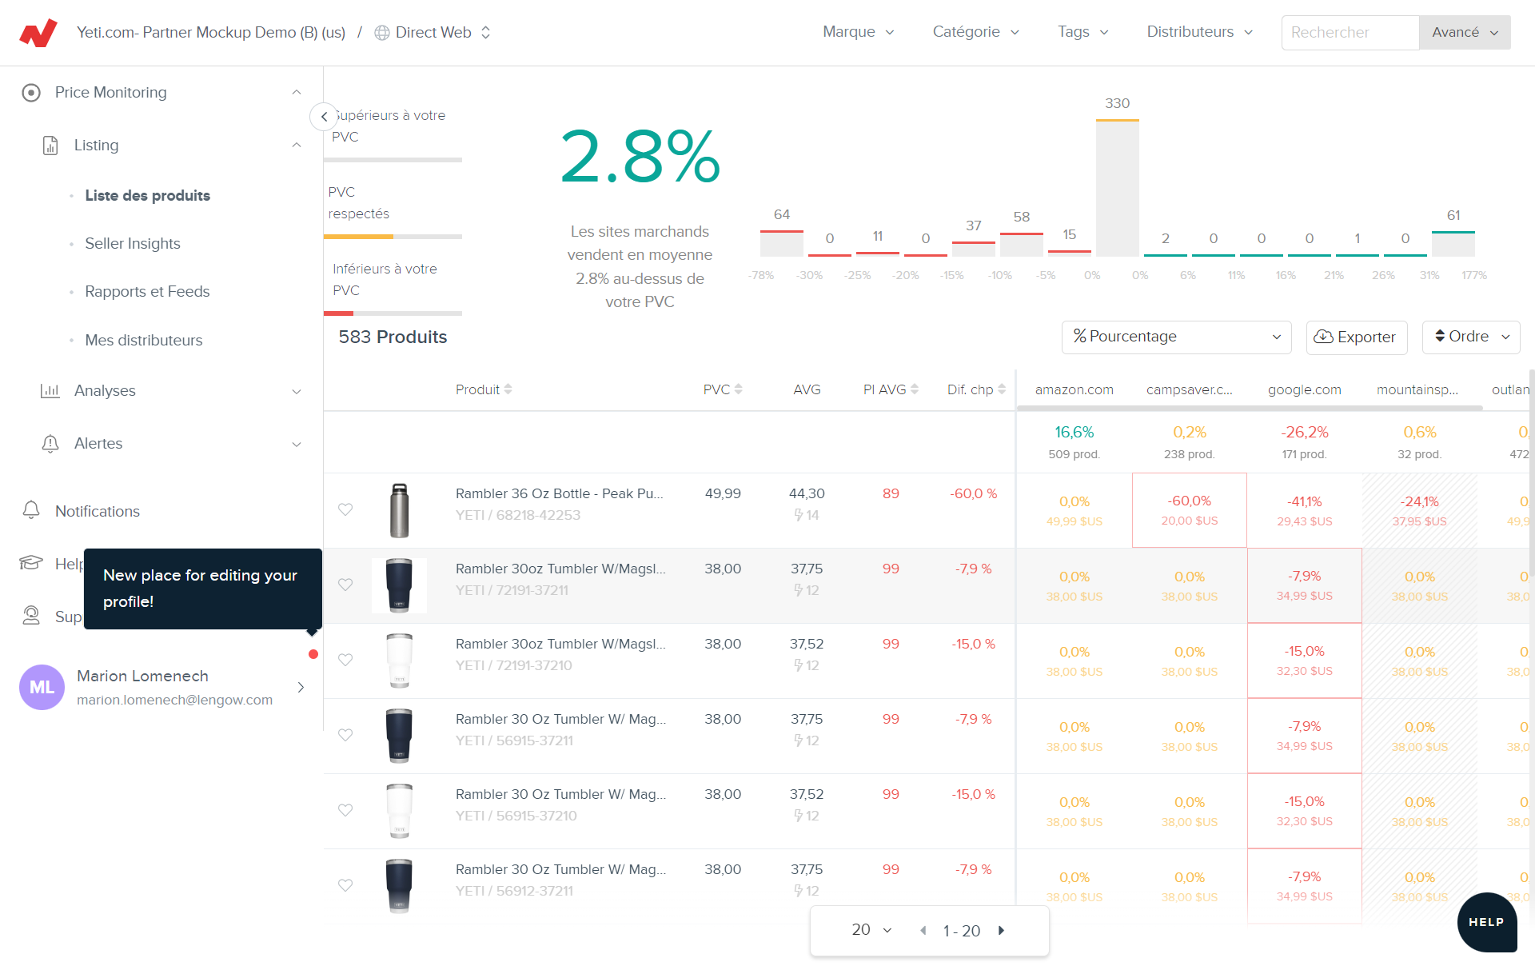Expand the Marque filter dropdown
Viewport: 1535px width, 970px height.
coord(859,33)
